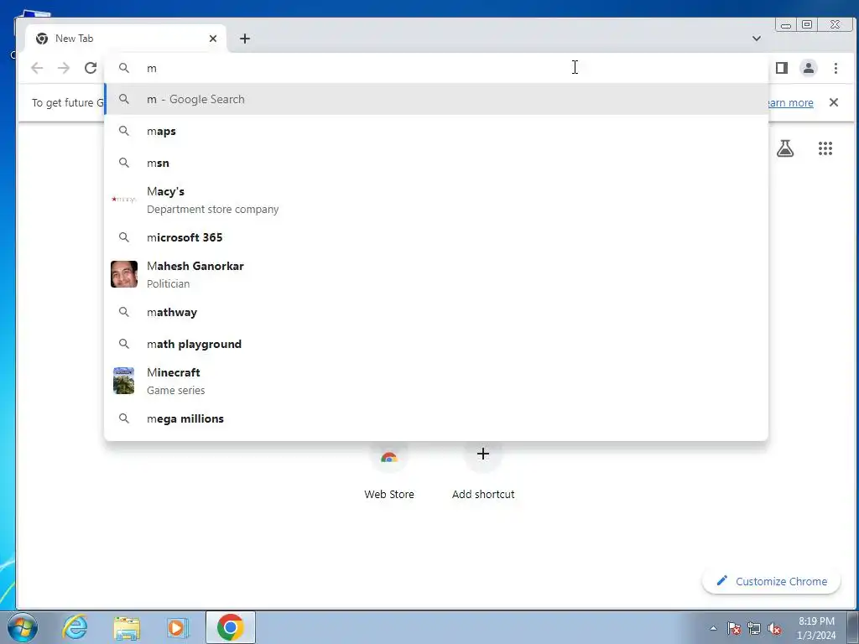Screen dimensions: 859x644
Task: Select the New Tab tab
Action: (x=126, y=39)
